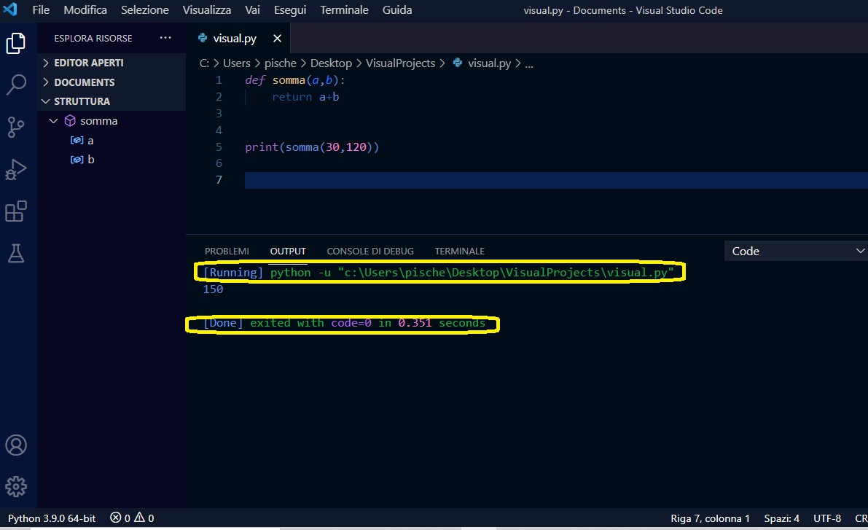Open the Terminale menu

pyautogui.click(x=344, y=10)
